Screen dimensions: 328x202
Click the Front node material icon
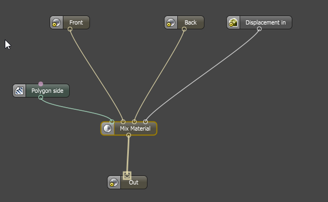(56, 22)
